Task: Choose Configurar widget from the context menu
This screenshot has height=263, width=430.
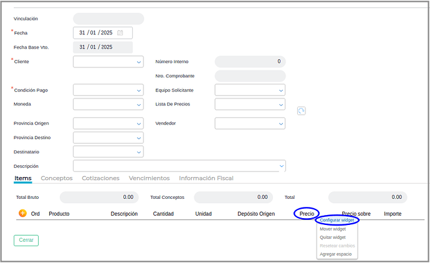Action: [337, 220]
